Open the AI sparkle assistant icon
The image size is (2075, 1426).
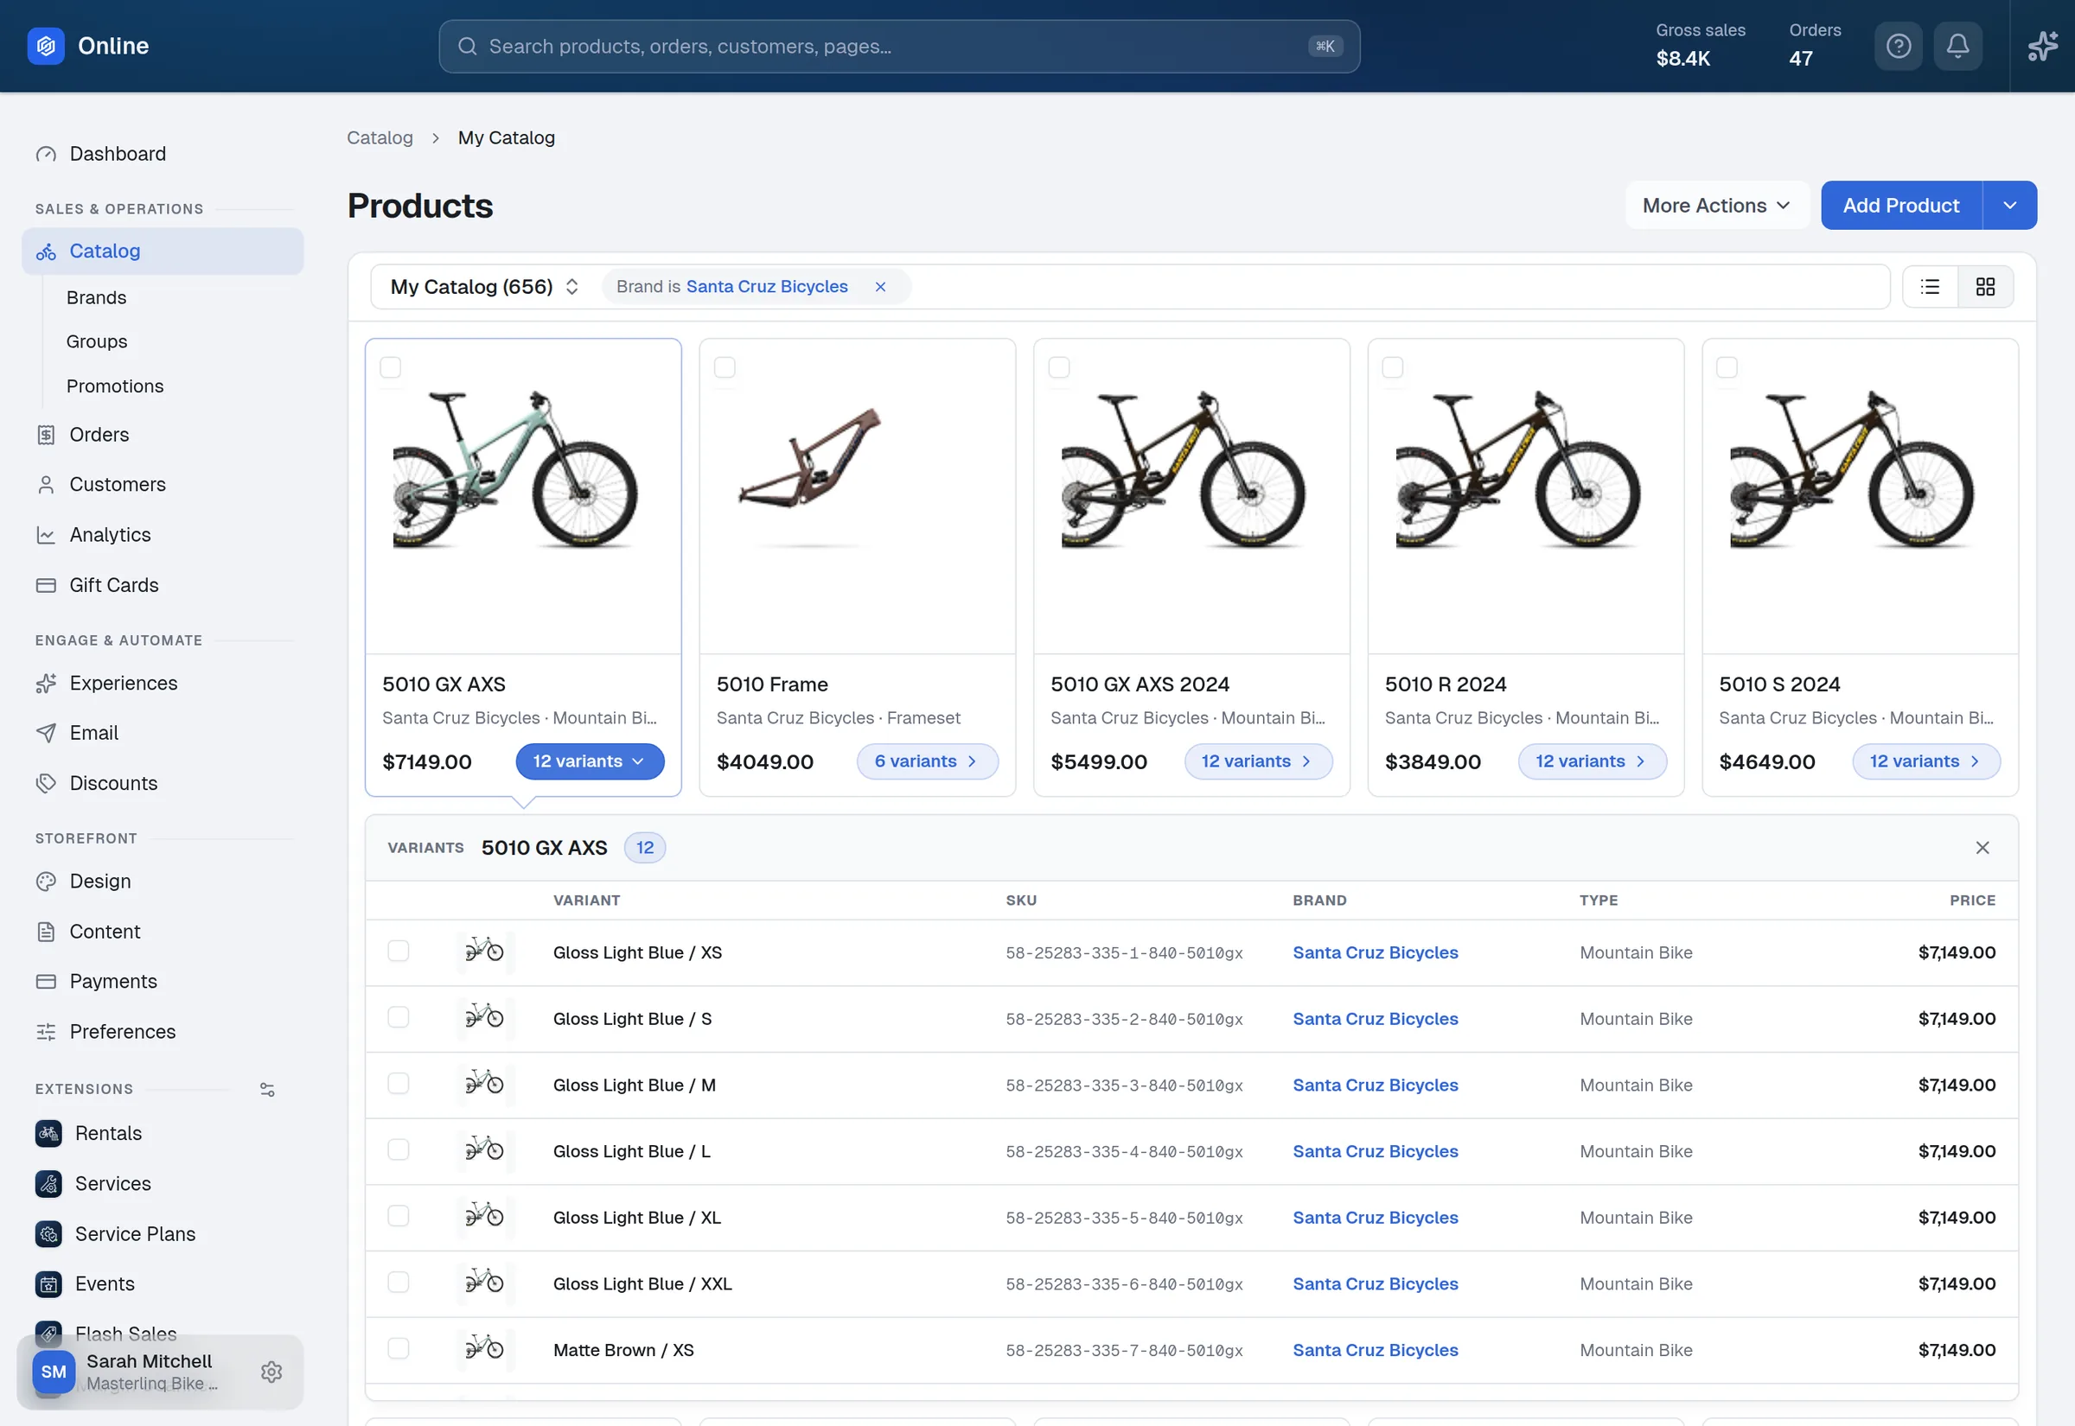(2042, 46)
